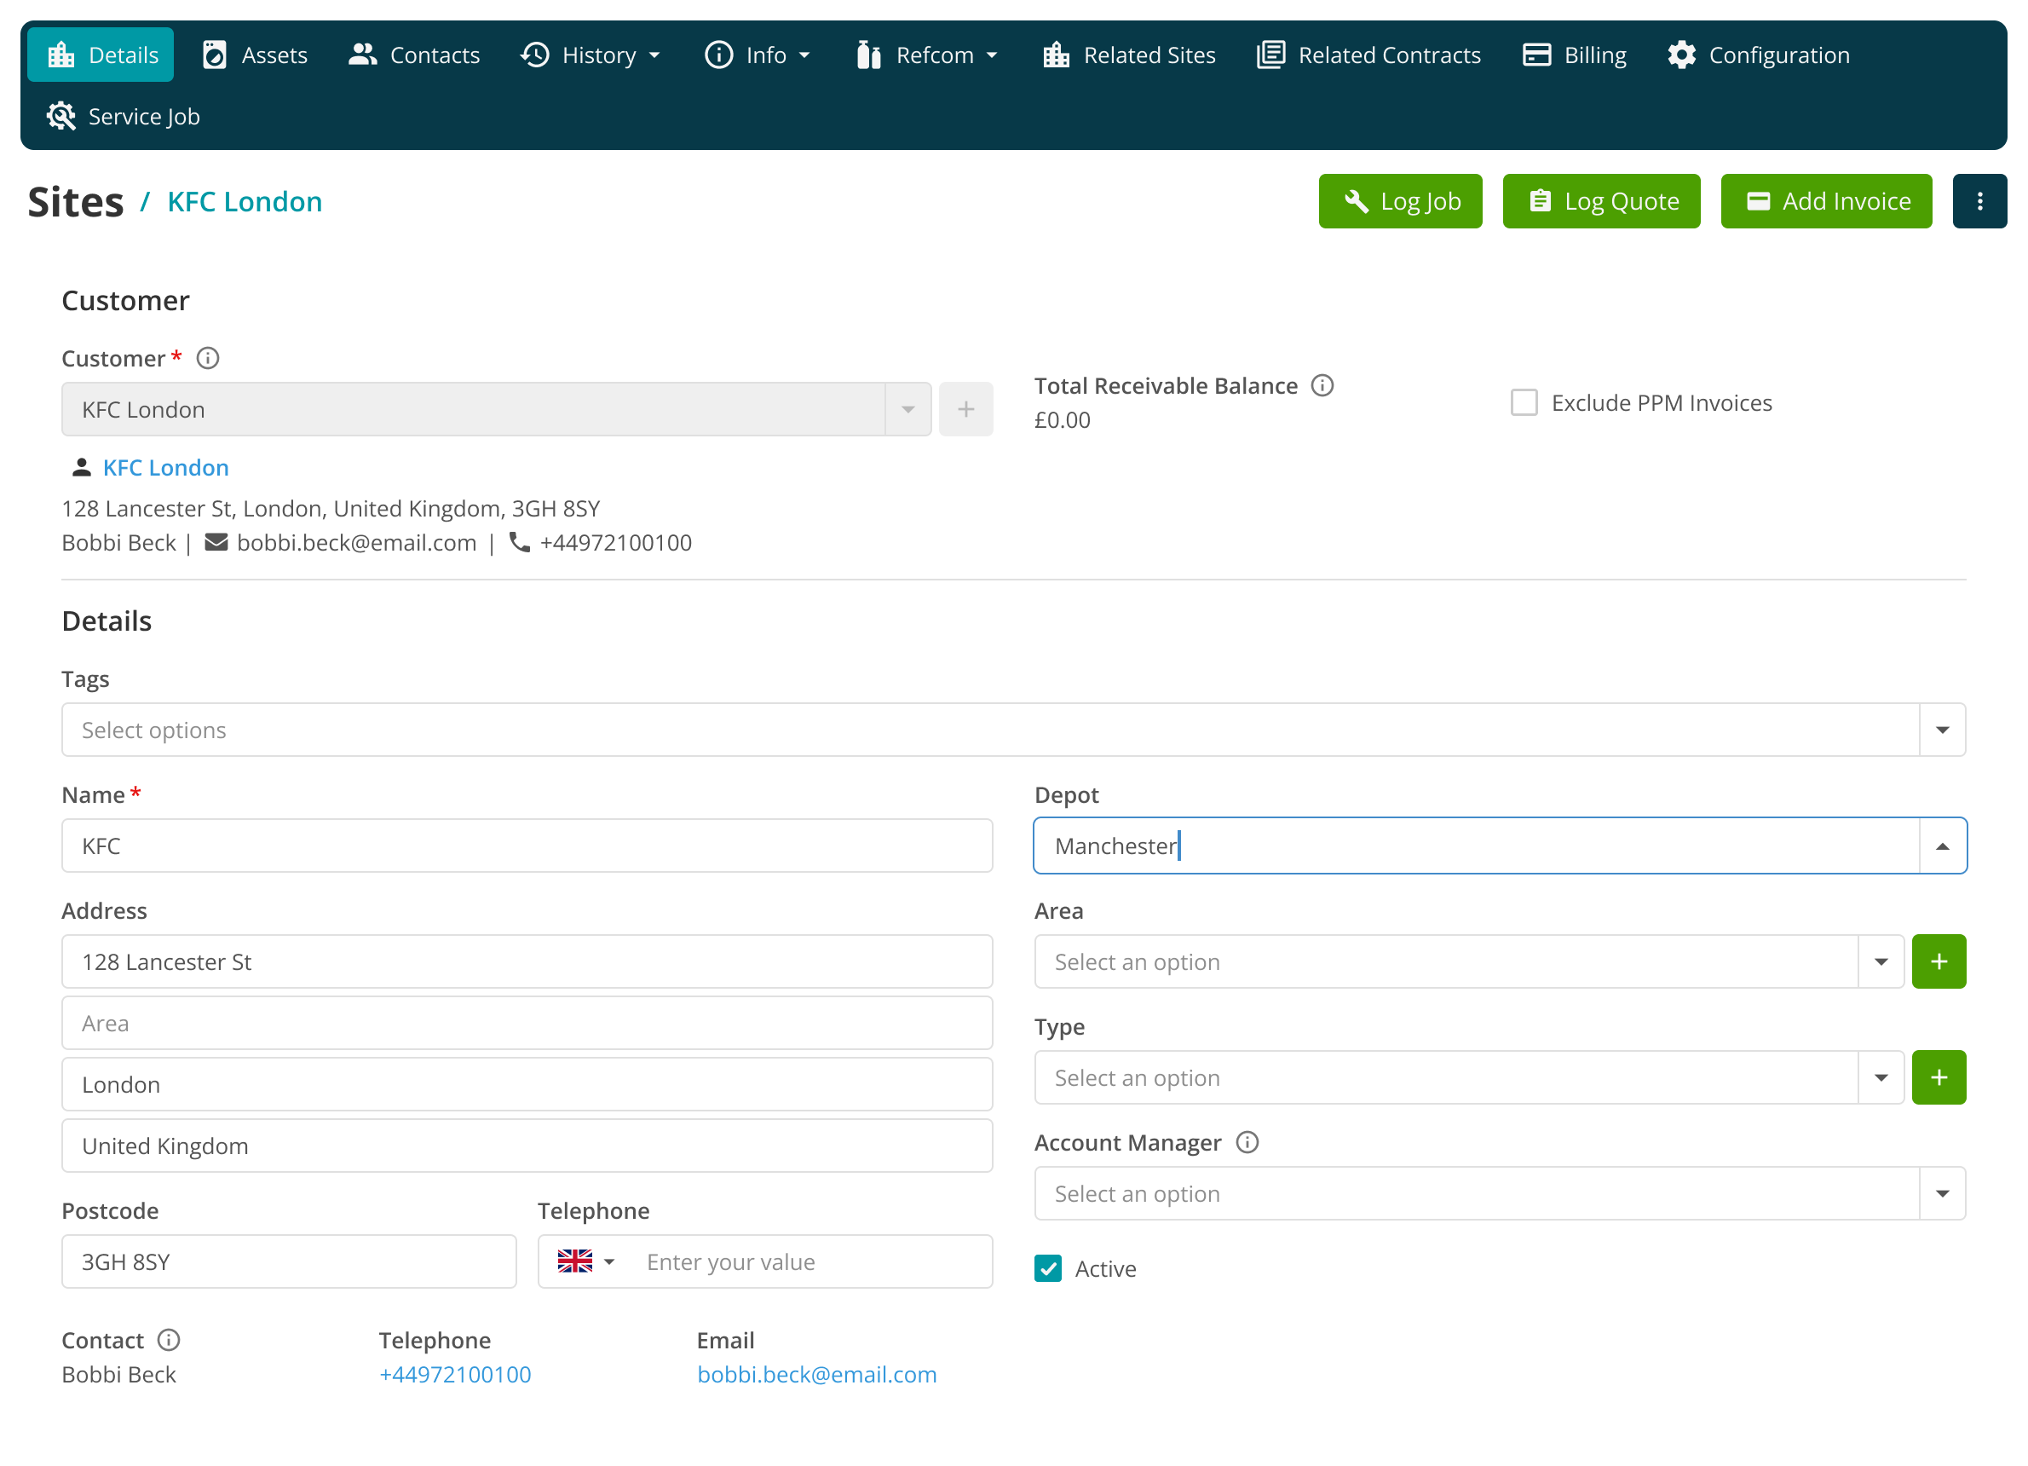Screen dimensions: 2028x1466
Task: Open the Billing tab
Action: (1575, 55)
